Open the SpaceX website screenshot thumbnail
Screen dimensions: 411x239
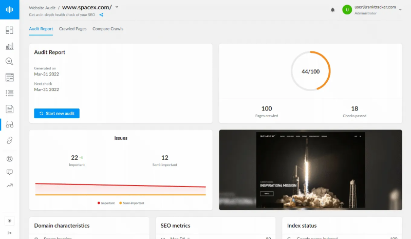310,170
